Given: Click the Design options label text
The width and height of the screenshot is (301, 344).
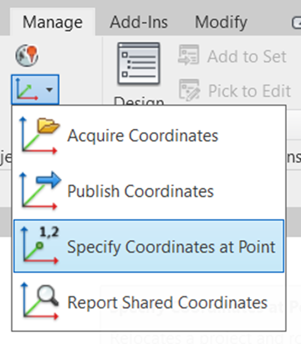Looking at the screenshot, I should pos(139,101).
